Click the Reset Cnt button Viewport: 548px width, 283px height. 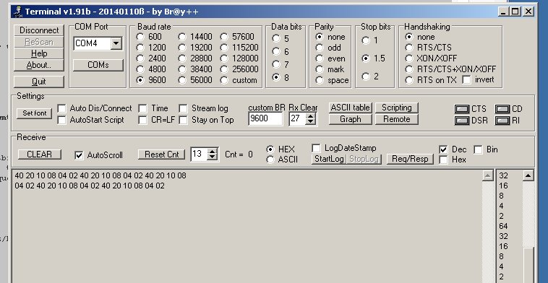click(161, 154)
